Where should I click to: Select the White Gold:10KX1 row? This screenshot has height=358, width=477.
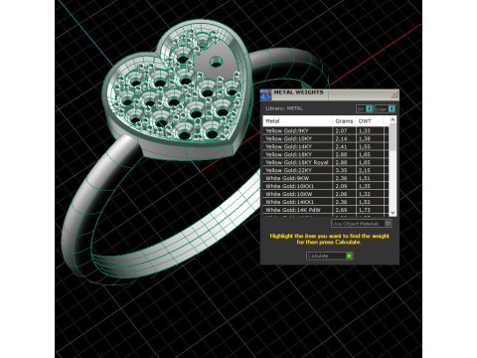pos(326,186)
